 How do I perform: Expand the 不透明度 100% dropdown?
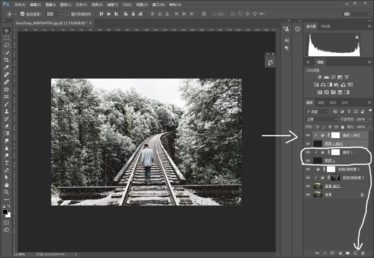[369, 119]
